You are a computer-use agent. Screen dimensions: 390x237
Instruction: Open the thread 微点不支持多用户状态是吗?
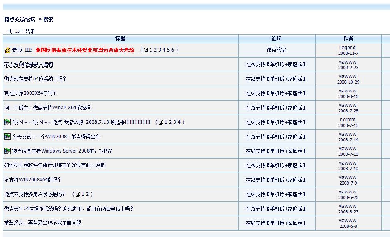[35, 194]
